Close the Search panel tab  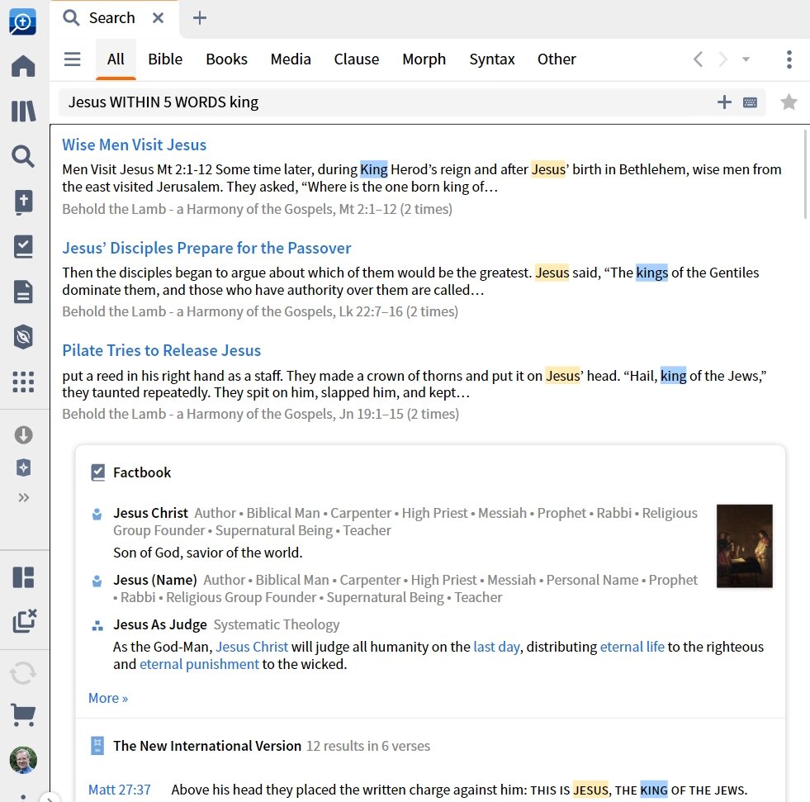point(158,18)
